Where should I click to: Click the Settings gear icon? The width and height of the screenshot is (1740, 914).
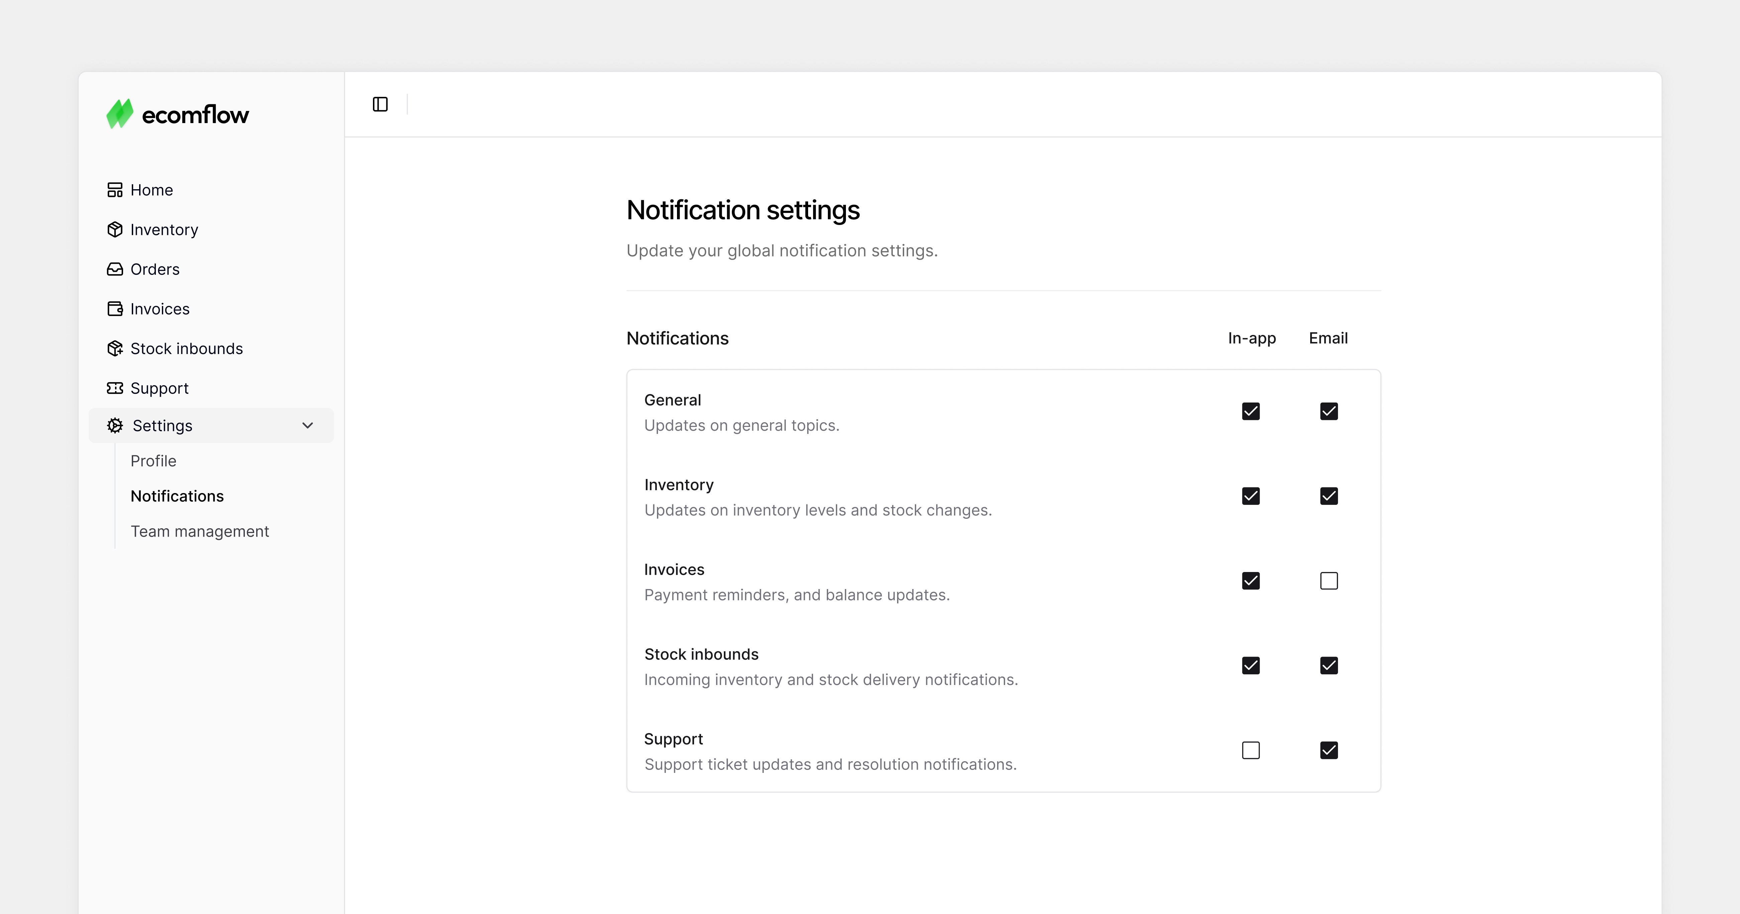pyautogui.click(x=115, y=425)
